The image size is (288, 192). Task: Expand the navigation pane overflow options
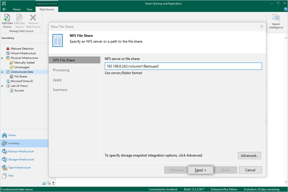[53, 183]
